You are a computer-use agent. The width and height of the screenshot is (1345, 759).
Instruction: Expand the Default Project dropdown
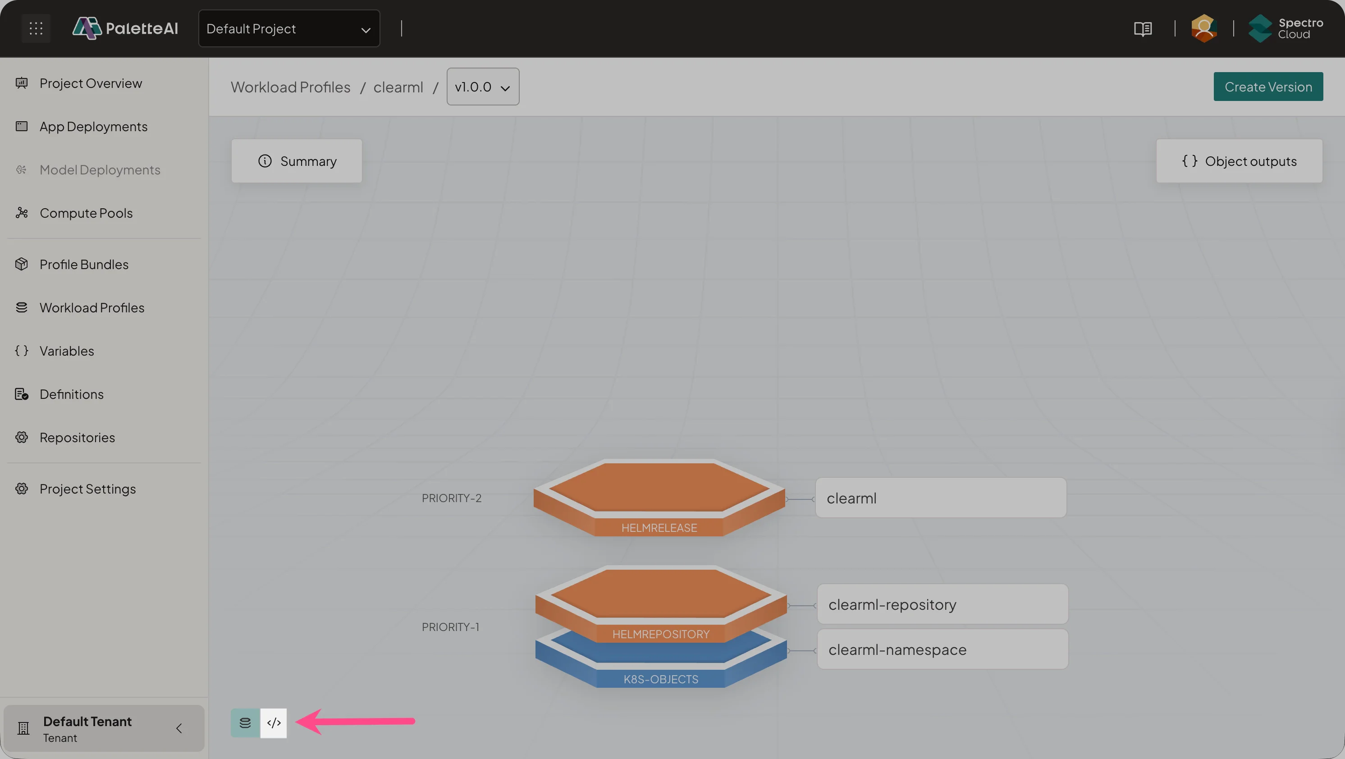289,28
